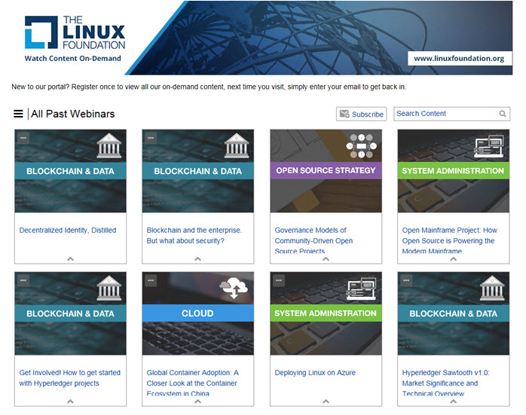Click the Subscribe button

point(361,114)
